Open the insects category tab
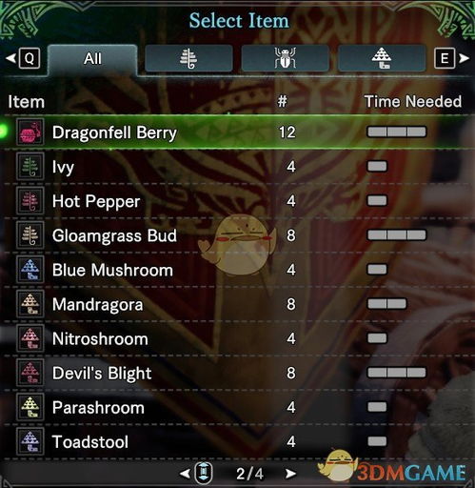The image size is (475, 488). tap(286, 58)
